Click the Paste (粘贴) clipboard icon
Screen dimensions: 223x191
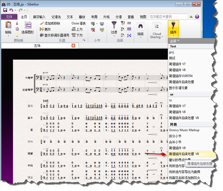[x=8, y=25]
